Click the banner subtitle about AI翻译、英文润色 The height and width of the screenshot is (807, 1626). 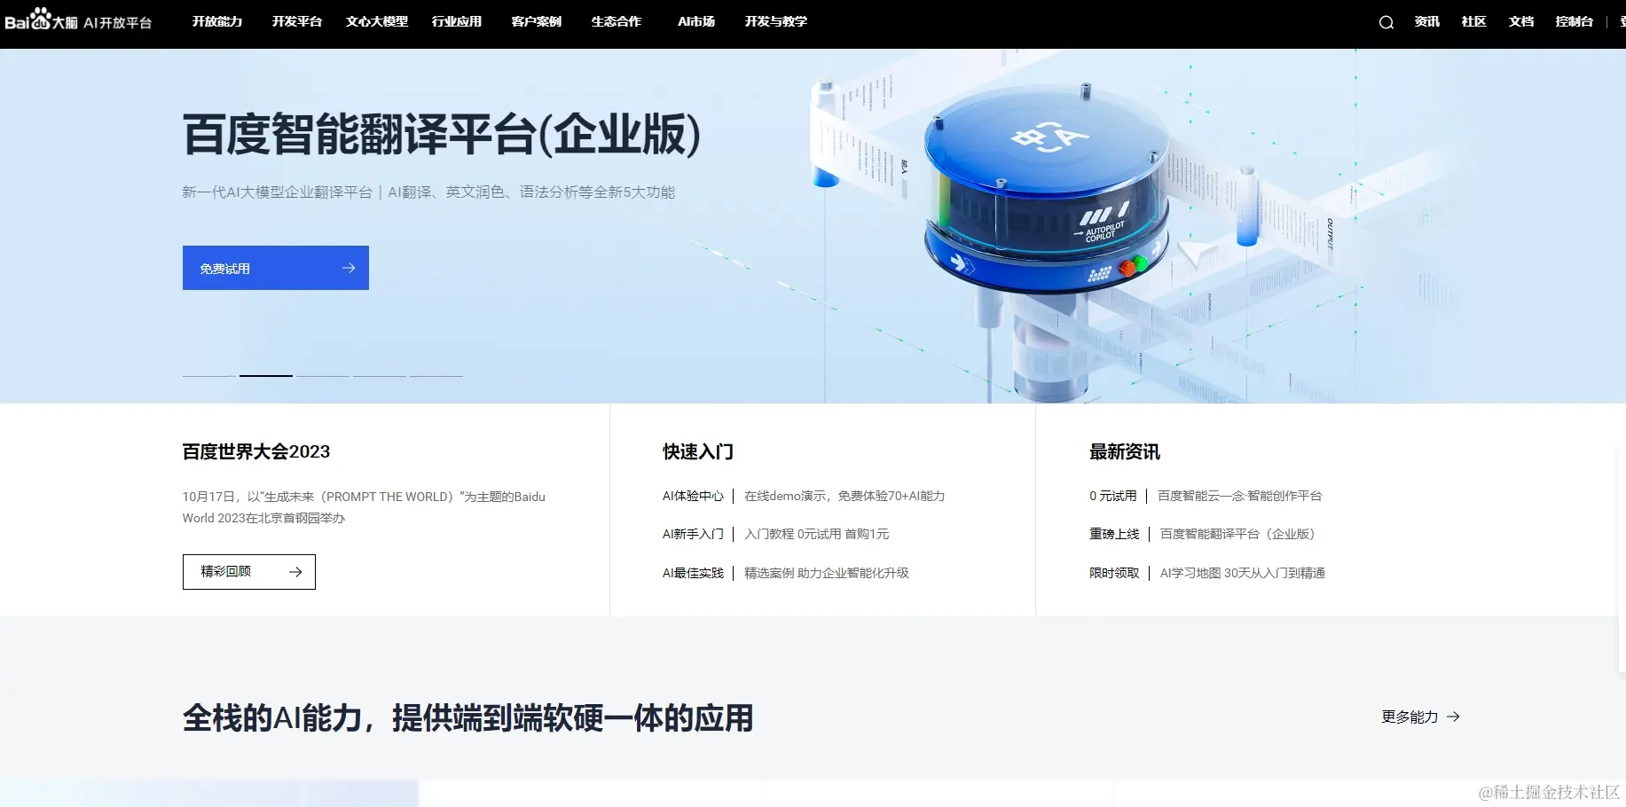click(428, 192)
